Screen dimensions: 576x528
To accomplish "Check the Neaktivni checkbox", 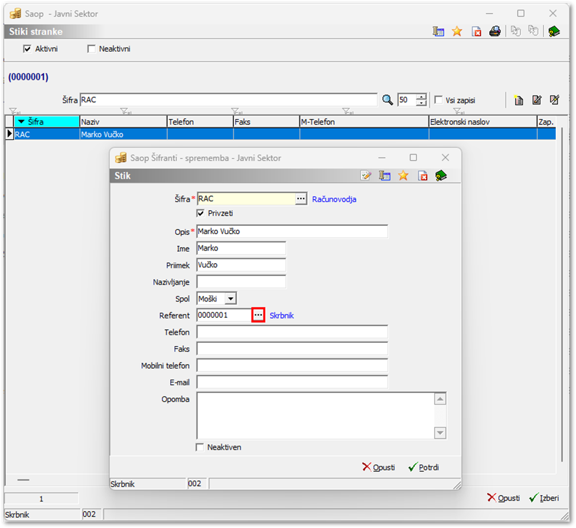I will (91, 49).
